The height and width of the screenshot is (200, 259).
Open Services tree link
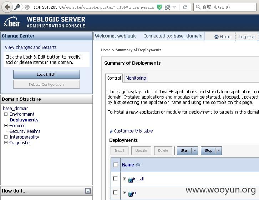[17, 126]
